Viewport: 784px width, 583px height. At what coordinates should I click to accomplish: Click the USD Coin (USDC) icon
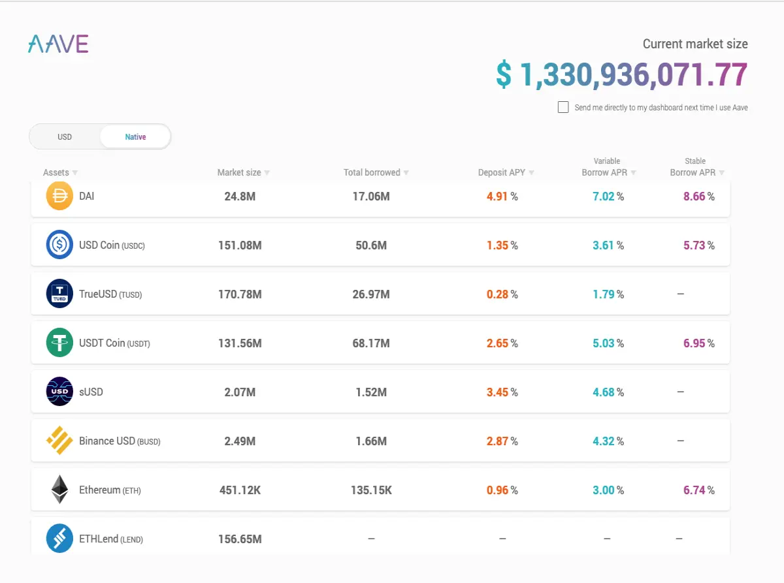click(x=59, y=245)
